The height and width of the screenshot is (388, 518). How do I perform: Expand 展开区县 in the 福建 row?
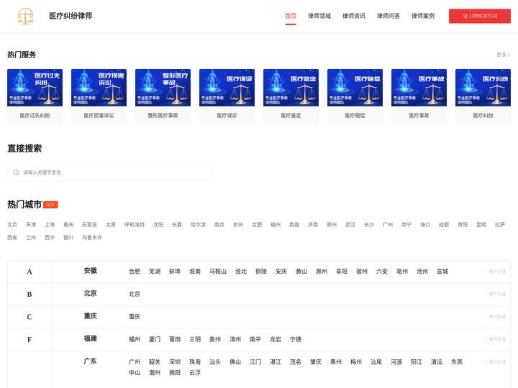(x=495, y=339)
